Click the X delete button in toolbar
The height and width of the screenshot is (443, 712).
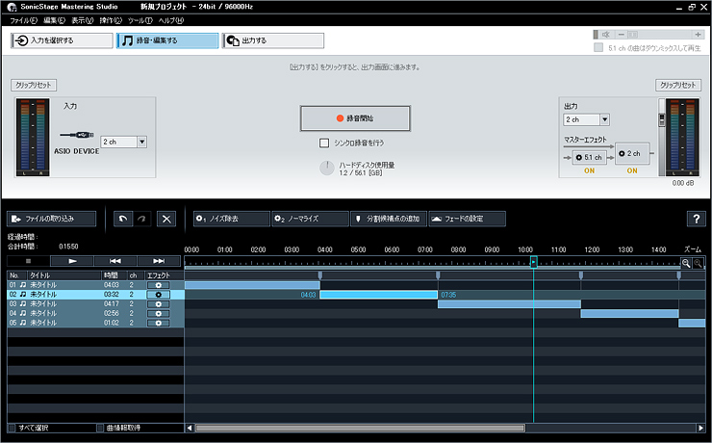click(x=166, y=219)
